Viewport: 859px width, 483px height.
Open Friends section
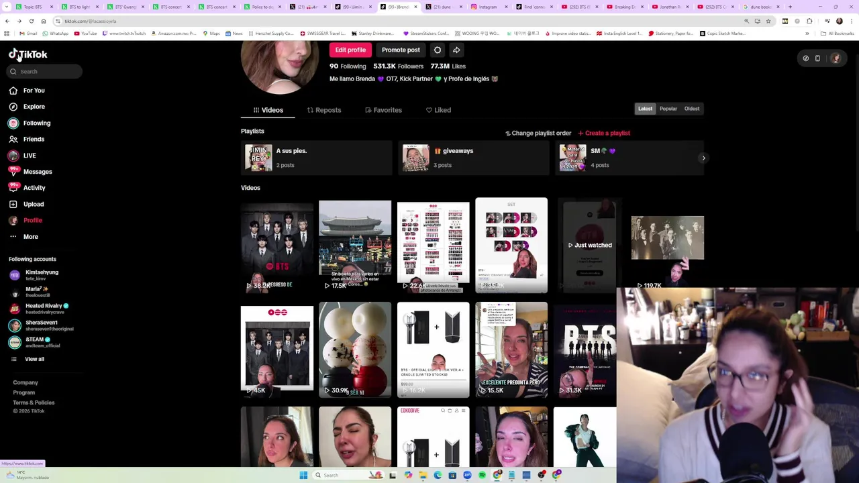tap(27, 139)
